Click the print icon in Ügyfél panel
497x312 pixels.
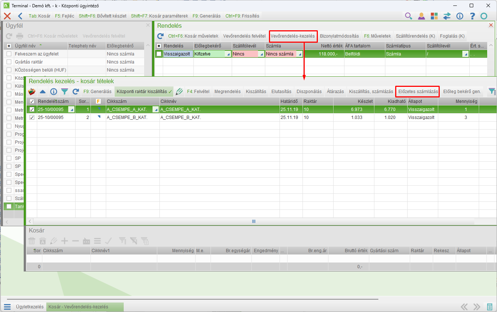pyautogui.click(x=20, y=36)
